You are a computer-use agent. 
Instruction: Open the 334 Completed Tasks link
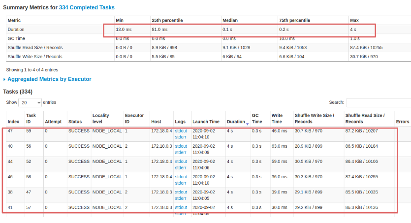tap(87, 7)
